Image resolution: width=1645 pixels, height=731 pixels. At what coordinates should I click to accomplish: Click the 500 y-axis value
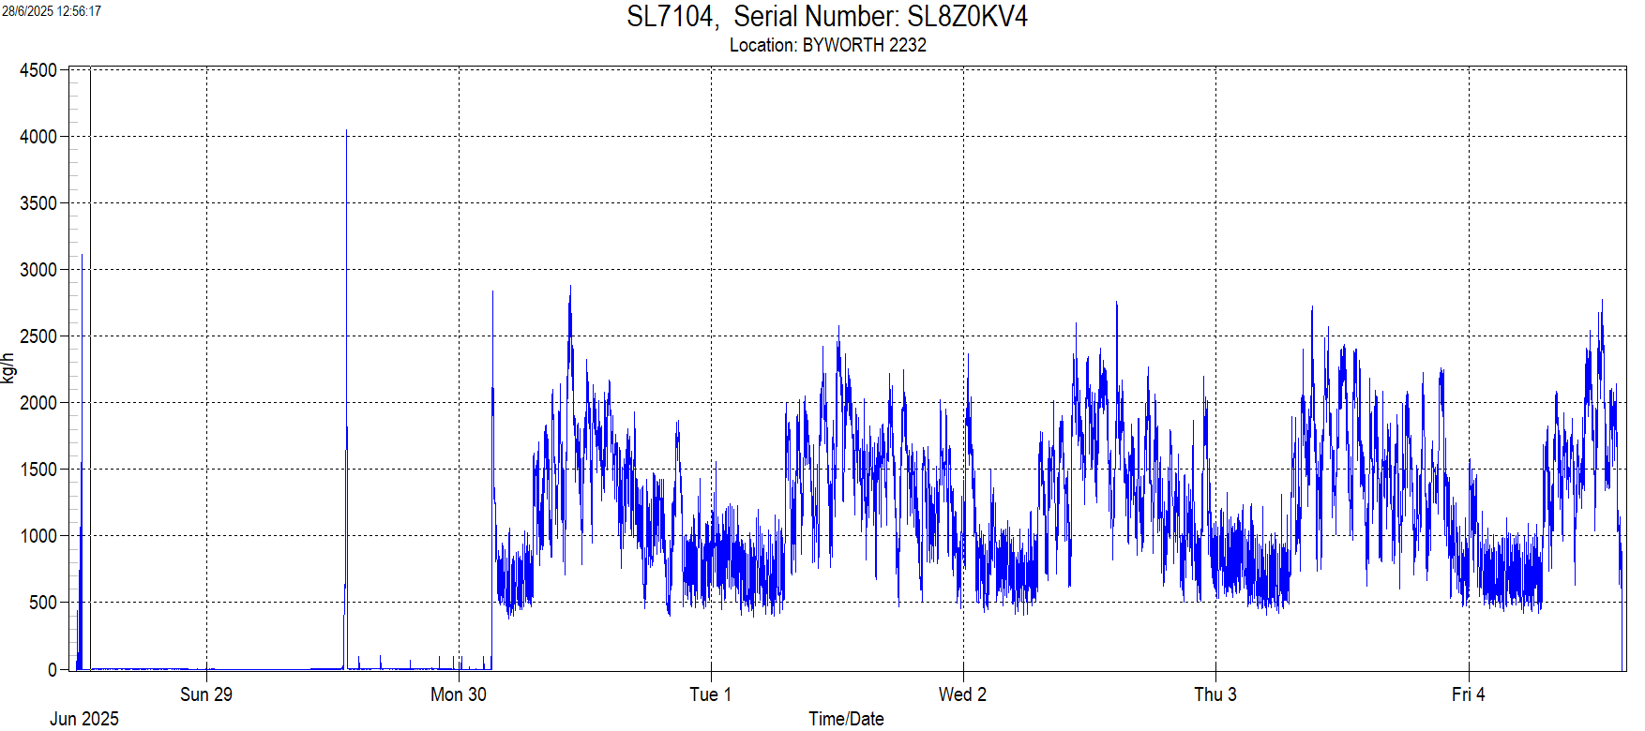(43, 603)
